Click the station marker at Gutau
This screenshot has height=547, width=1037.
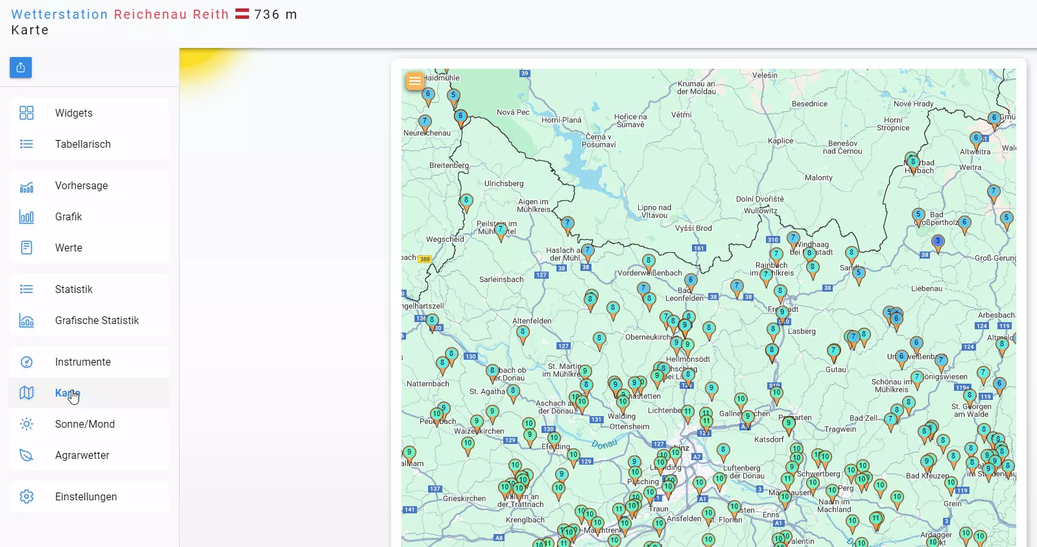(x=834, y=353)
